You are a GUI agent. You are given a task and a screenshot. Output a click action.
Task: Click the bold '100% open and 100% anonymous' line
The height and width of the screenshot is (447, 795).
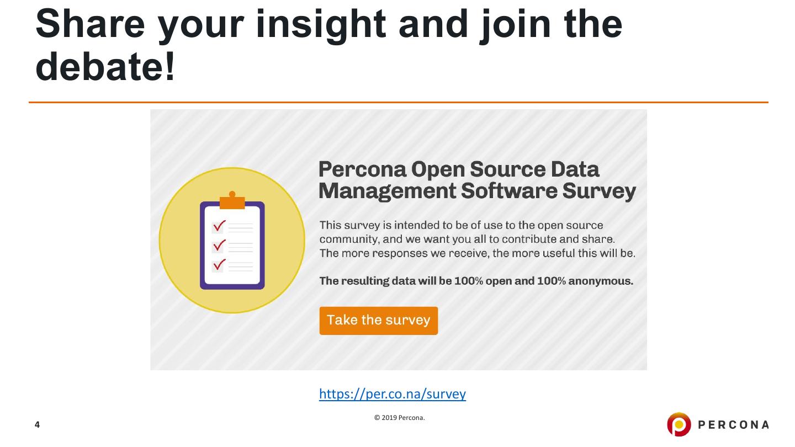(x=476, y=281)
